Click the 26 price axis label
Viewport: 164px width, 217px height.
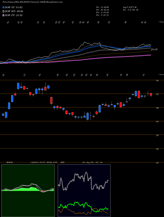(157, 135)
